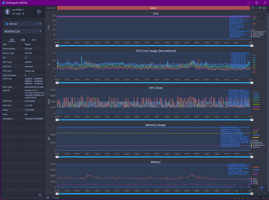The image size is (269, 200).
Task: Switch to the 关于 (About) tab
Action: pyautogui.click(x=34, y=40)
